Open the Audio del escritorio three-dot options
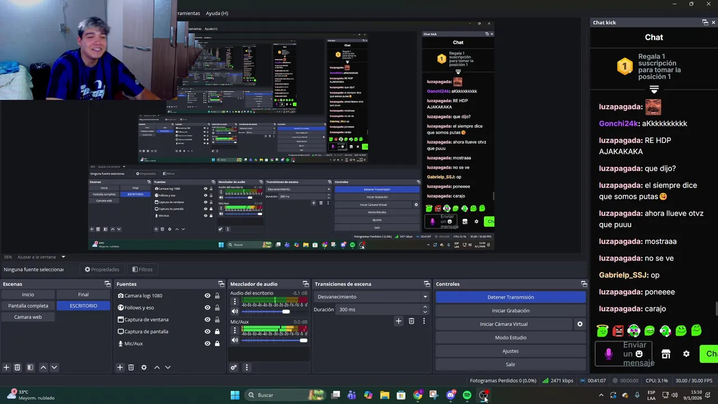Image resolution: width=718 pixels, height=404 pixels. 234,301
